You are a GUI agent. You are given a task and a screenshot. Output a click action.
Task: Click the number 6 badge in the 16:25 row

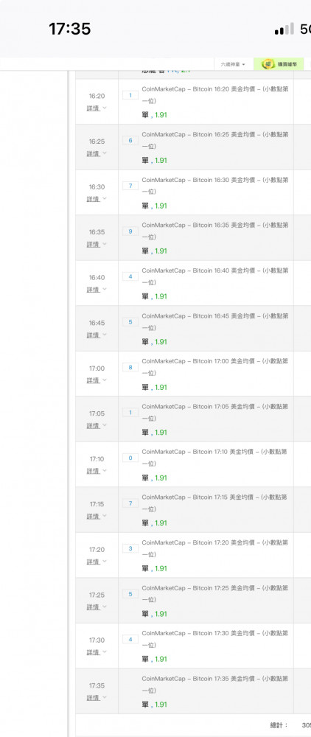tap(130, 141)
